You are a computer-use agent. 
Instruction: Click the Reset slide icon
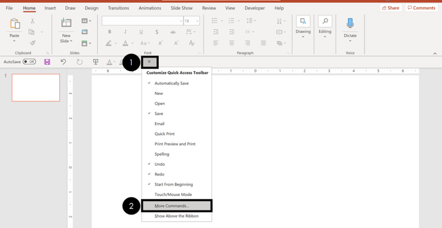pyautogui.click(x=84, y=32)
